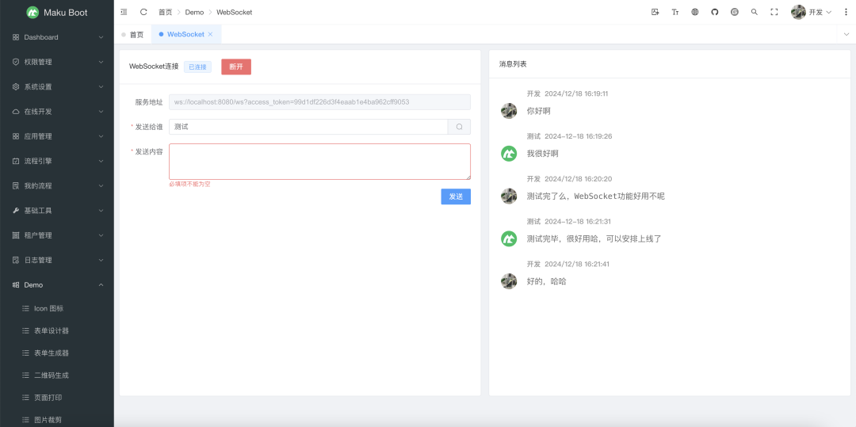Image resolution: width=856 pixels, height=427 pixels.
Task: Click the red 断开 button
Action: tap(236, 67)
